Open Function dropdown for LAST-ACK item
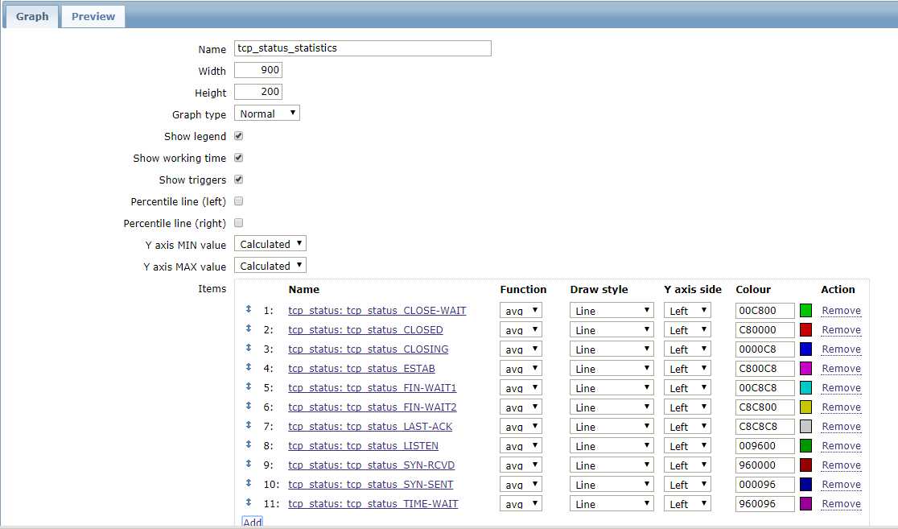Image resolution: width=898 pixels, height=529 pixels. 521,427
